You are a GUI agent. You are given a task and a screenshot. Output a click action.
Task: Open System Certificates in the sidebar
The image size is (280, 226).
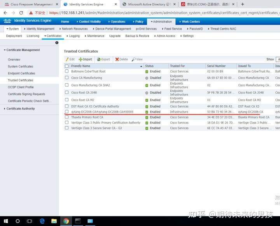click(21, 66)
